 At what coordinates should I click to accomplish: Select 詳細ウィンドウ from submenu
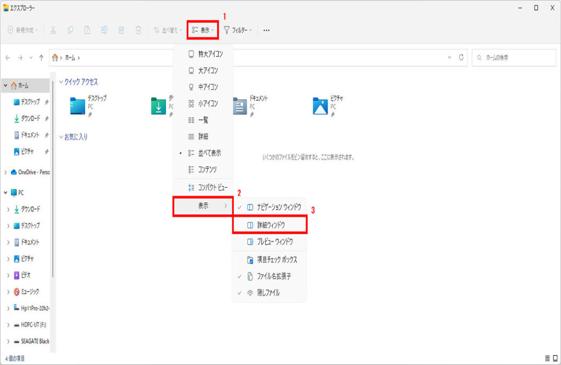coord(270,225)
